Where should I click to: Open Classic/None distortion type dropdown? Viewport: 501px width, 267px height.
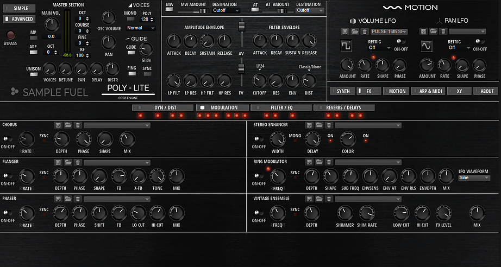point(310,68)
